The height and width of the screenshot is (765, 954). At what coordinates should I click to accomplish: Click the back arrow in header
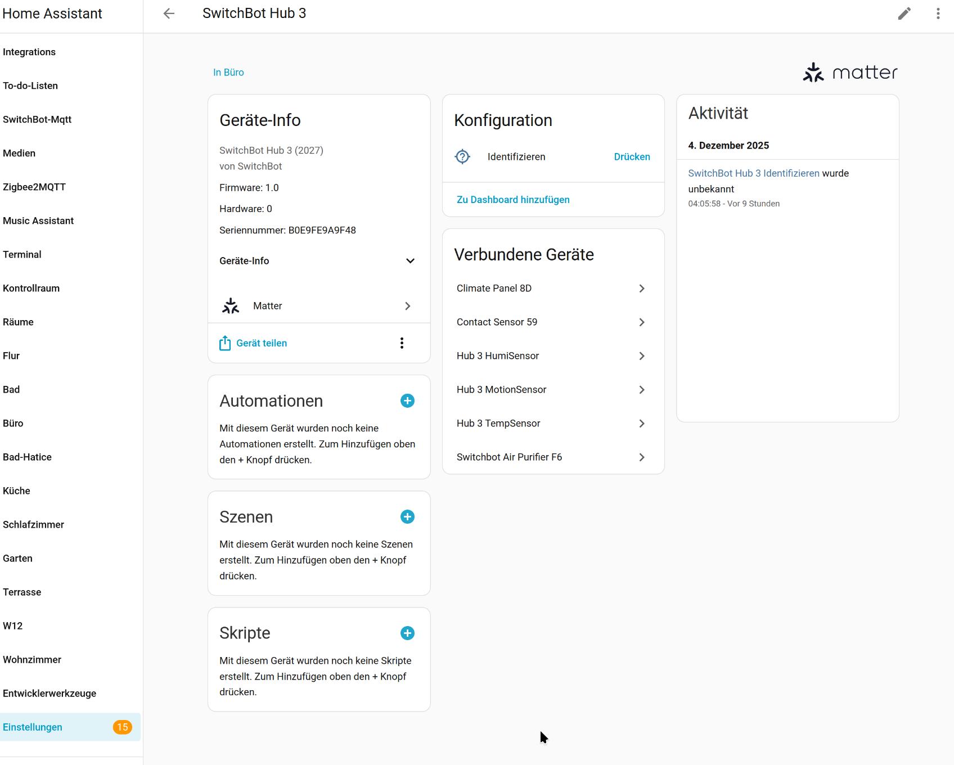(169, 13)
